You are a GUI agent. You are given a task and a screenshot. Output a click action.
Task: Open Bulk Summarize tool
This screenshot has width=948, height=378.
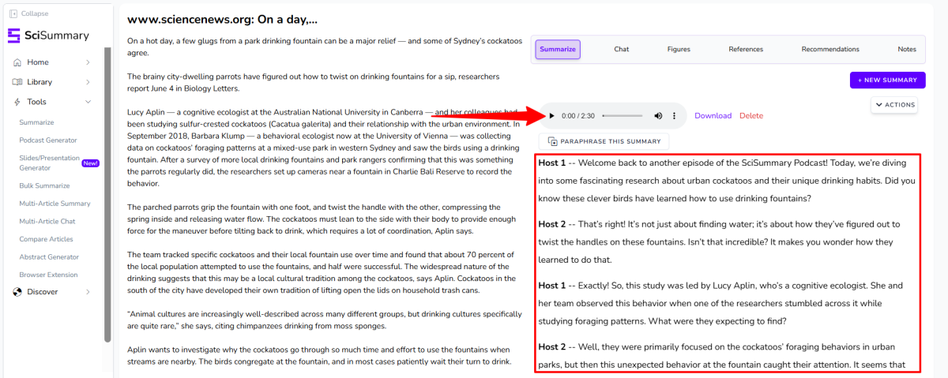[x=44, y=185]
